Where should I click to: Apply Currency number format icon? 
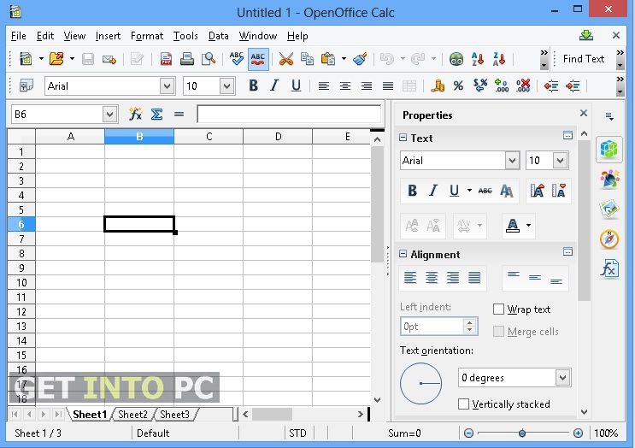pyautogui.click(x=438, y=85)
